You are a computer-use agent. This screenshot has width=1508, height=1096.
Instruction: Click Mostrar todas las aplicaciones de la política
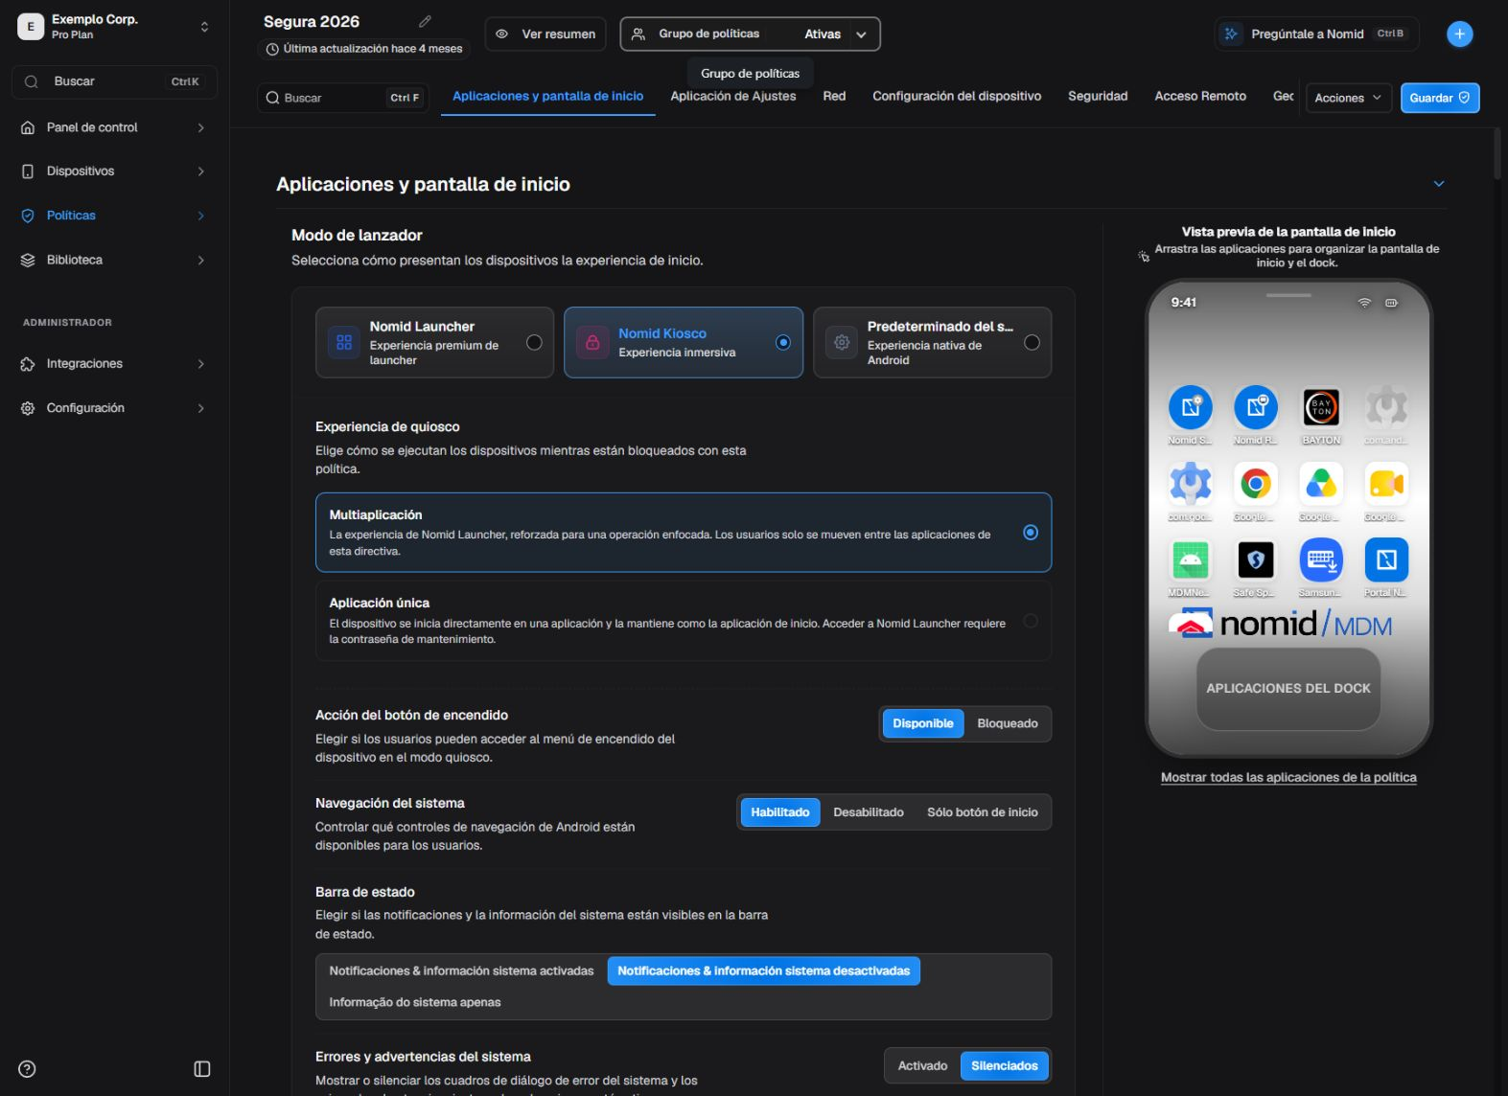pos(1288,777)
